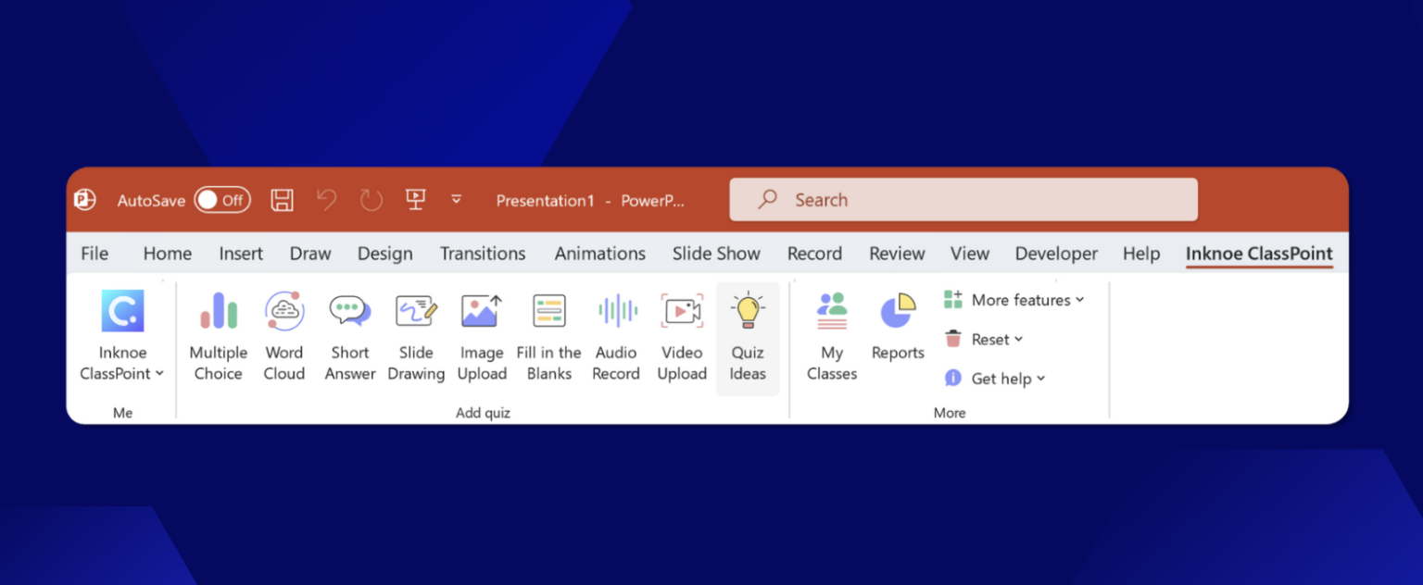Open the Slide Show tab
Screen dimensions: 1423x585
(x=716, y=253)
